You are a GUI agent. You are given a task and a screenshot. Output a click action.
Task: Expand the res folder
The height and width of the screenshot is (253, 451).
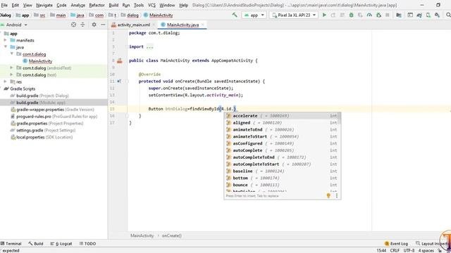point(5,82)
